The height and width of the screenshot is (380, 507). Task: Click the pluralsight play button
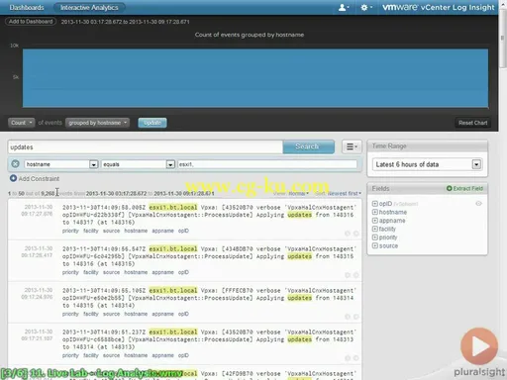479,346
